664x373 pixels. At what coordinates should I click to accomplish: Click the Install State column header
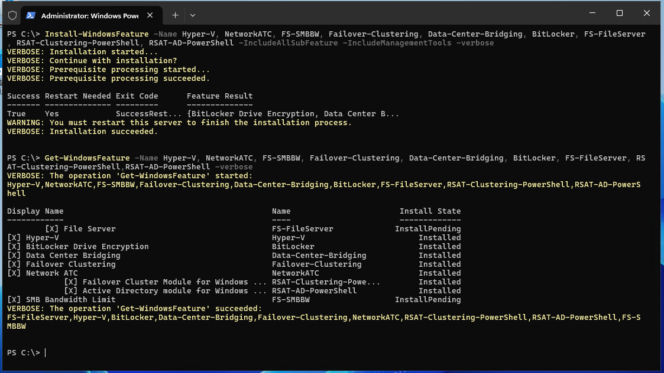tap(430, 211)
